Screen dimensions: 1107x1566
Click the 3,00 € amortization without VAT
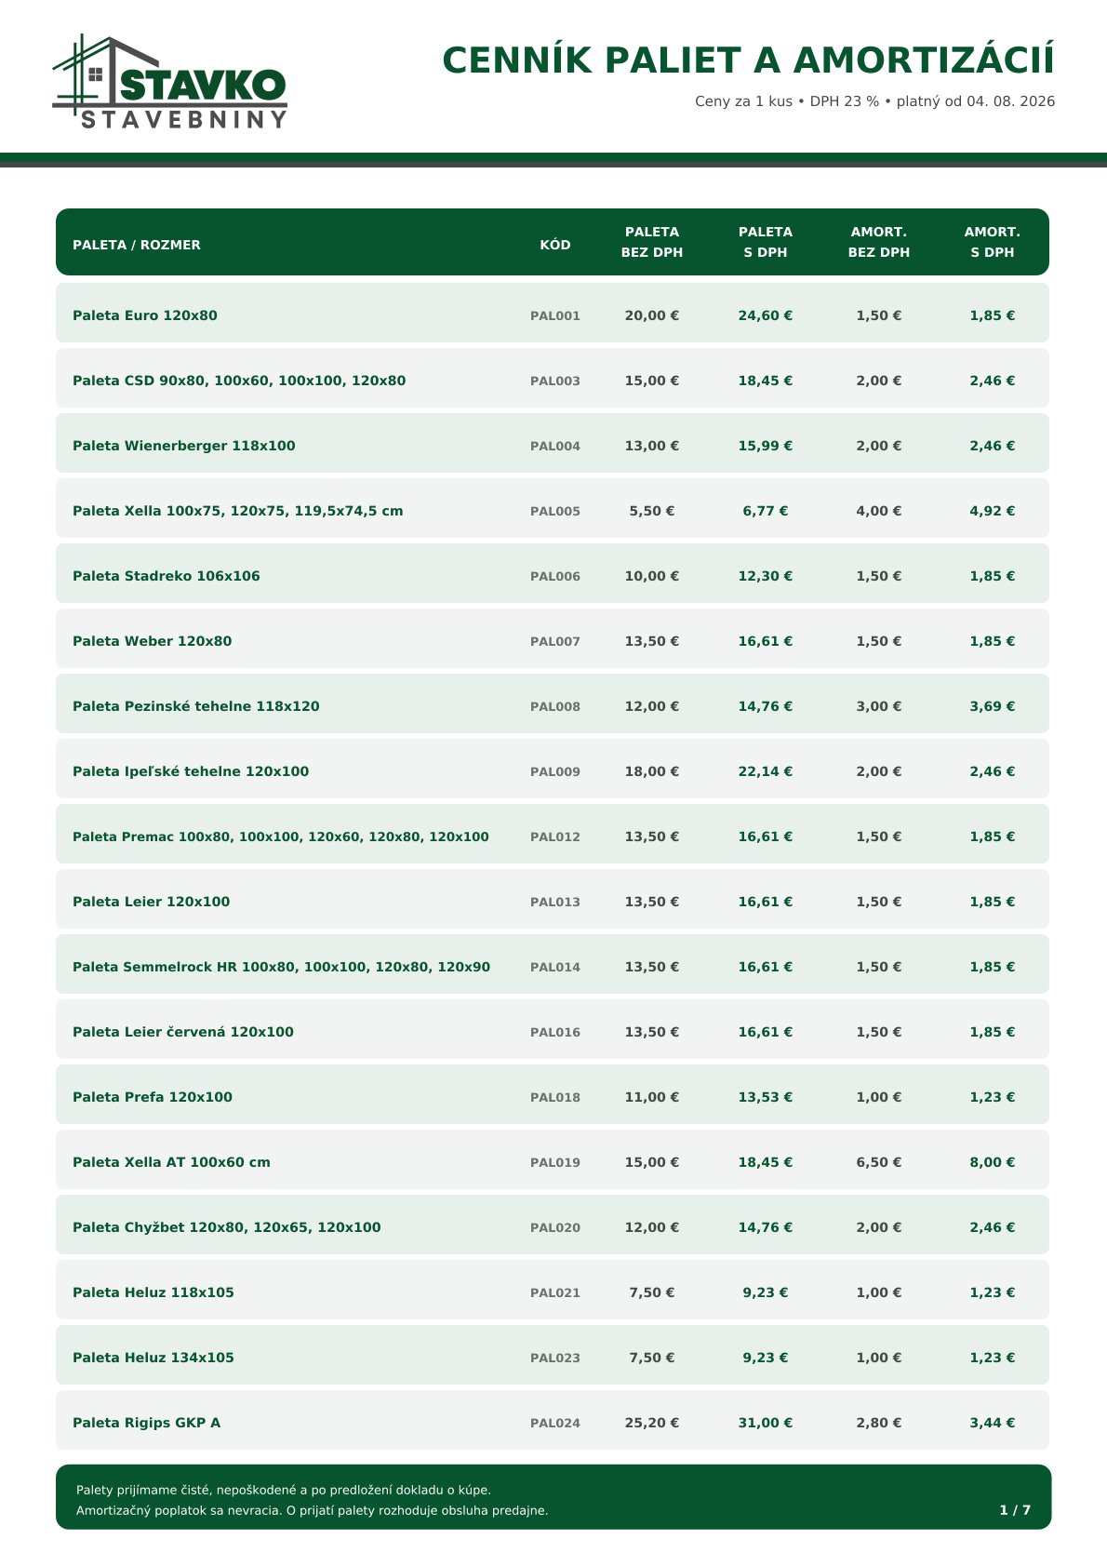pos(879,706)
